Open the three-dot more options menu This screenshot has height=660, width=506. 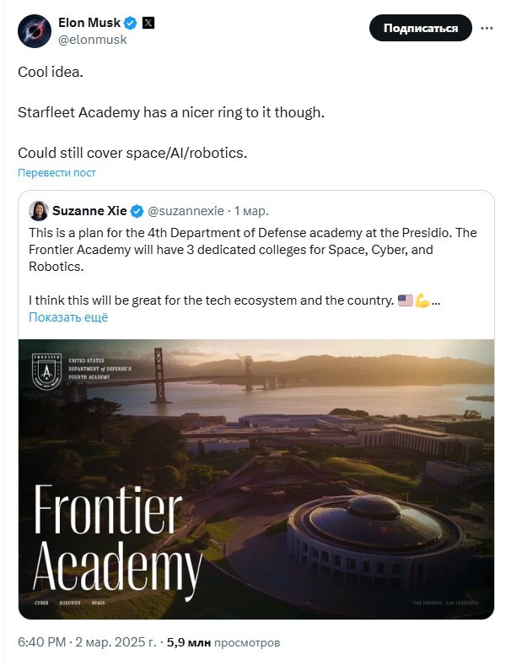click(487, 28)
